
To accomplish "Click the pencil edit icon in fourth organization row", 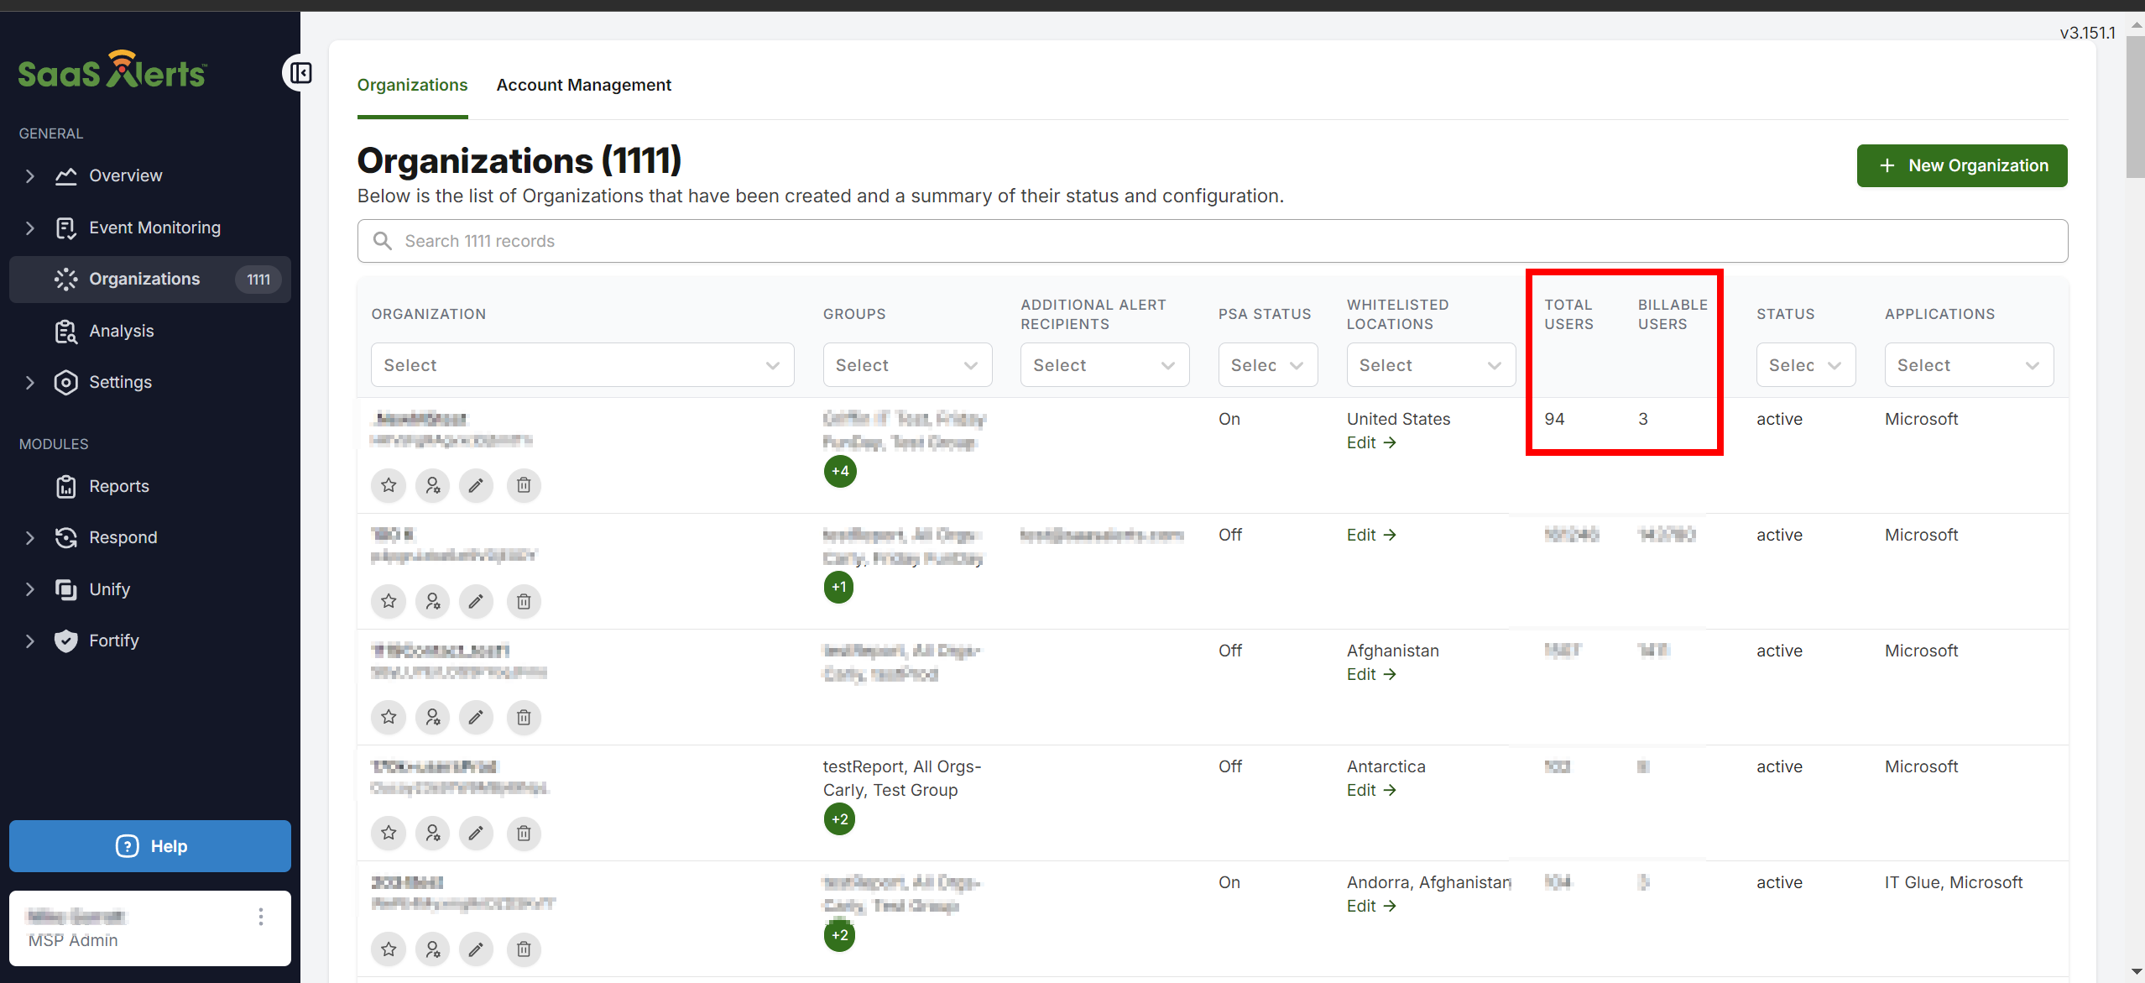I will [476, 833].
